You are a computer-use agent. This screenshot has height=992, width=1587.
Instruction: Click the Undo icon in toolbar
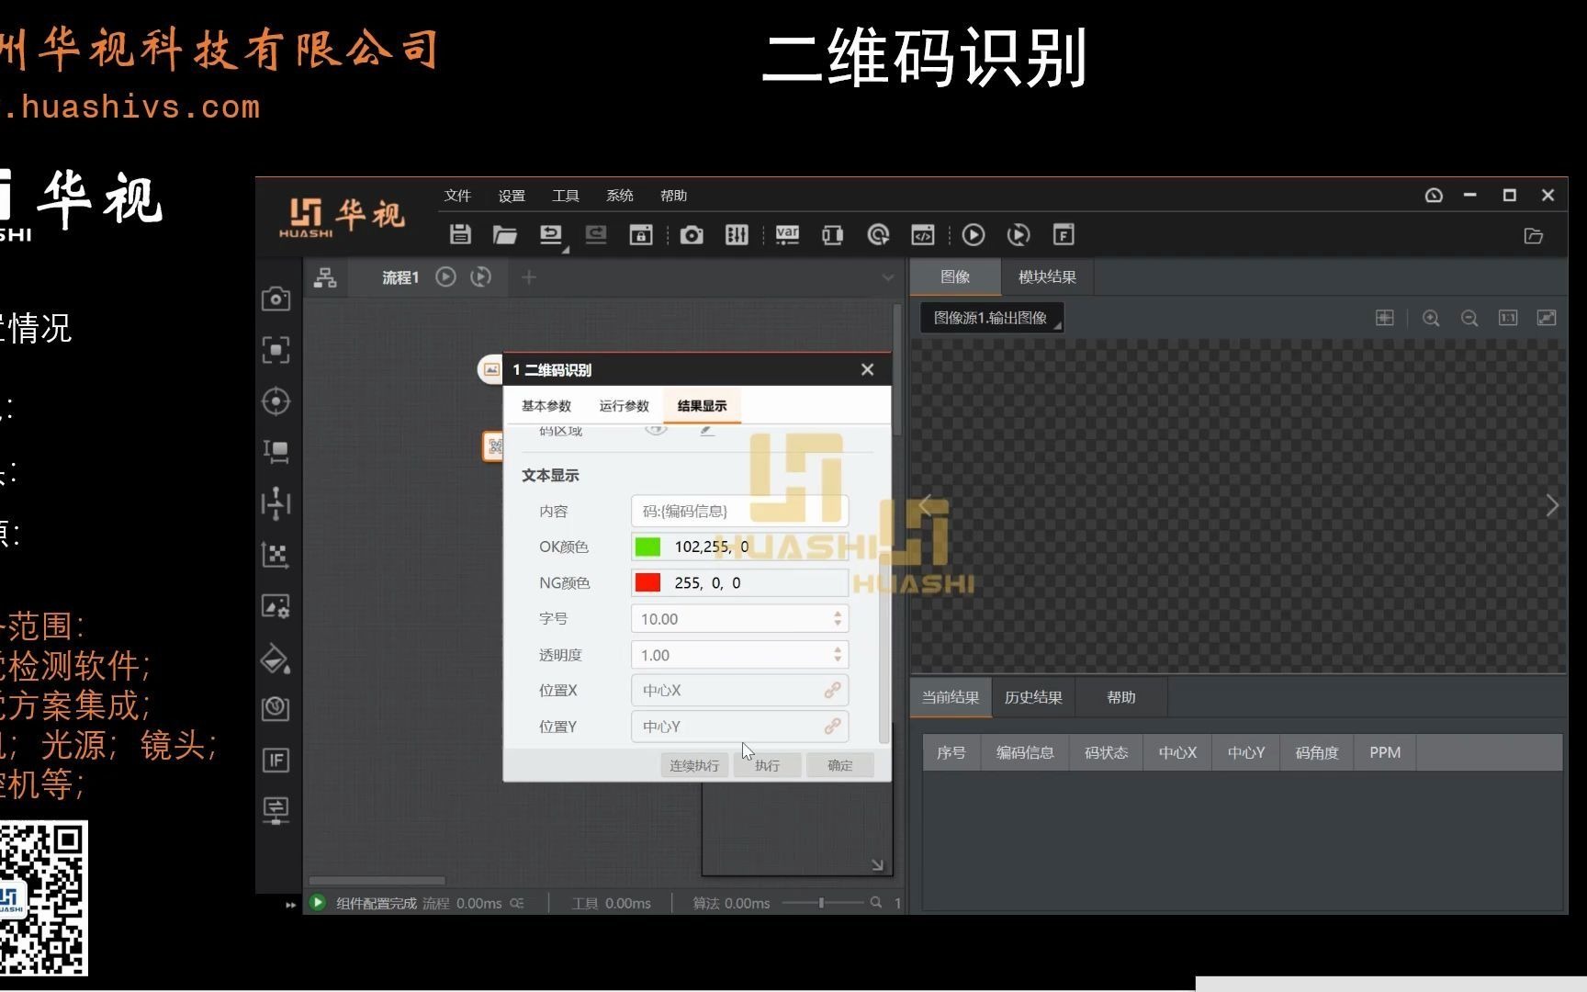(550, 235)
